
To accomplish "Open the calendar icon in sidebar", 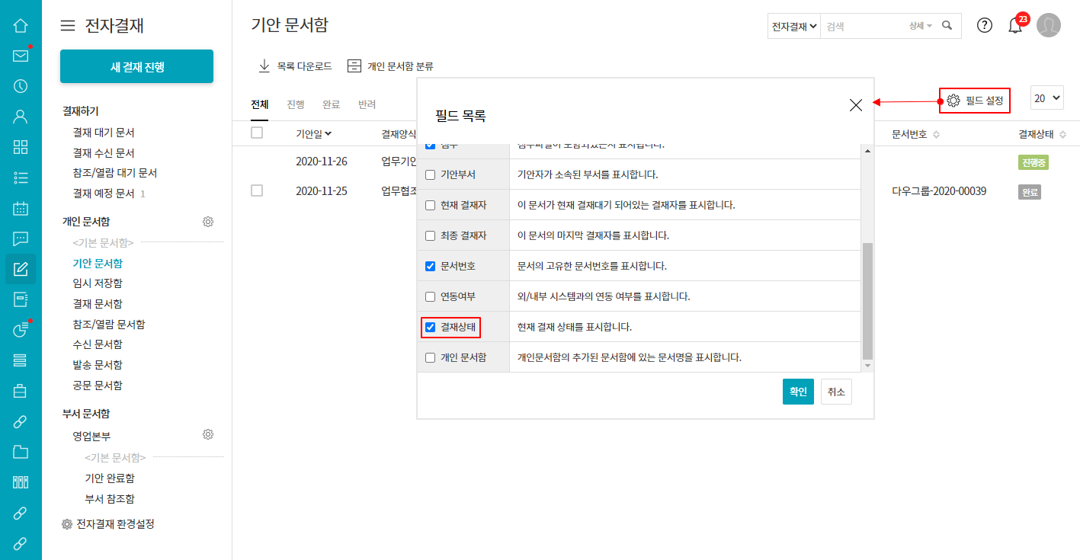I will (21, 208).
